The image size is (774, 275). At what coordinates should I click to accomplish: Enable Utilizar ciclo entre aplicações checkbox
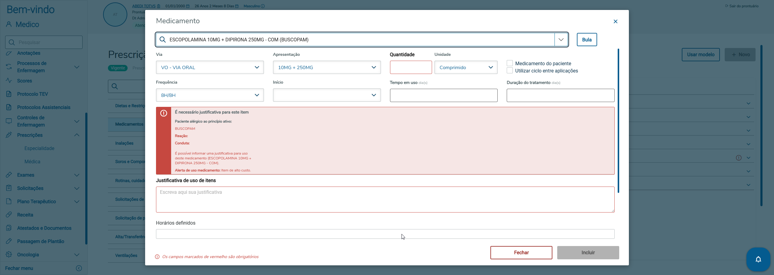click(510, 71)
